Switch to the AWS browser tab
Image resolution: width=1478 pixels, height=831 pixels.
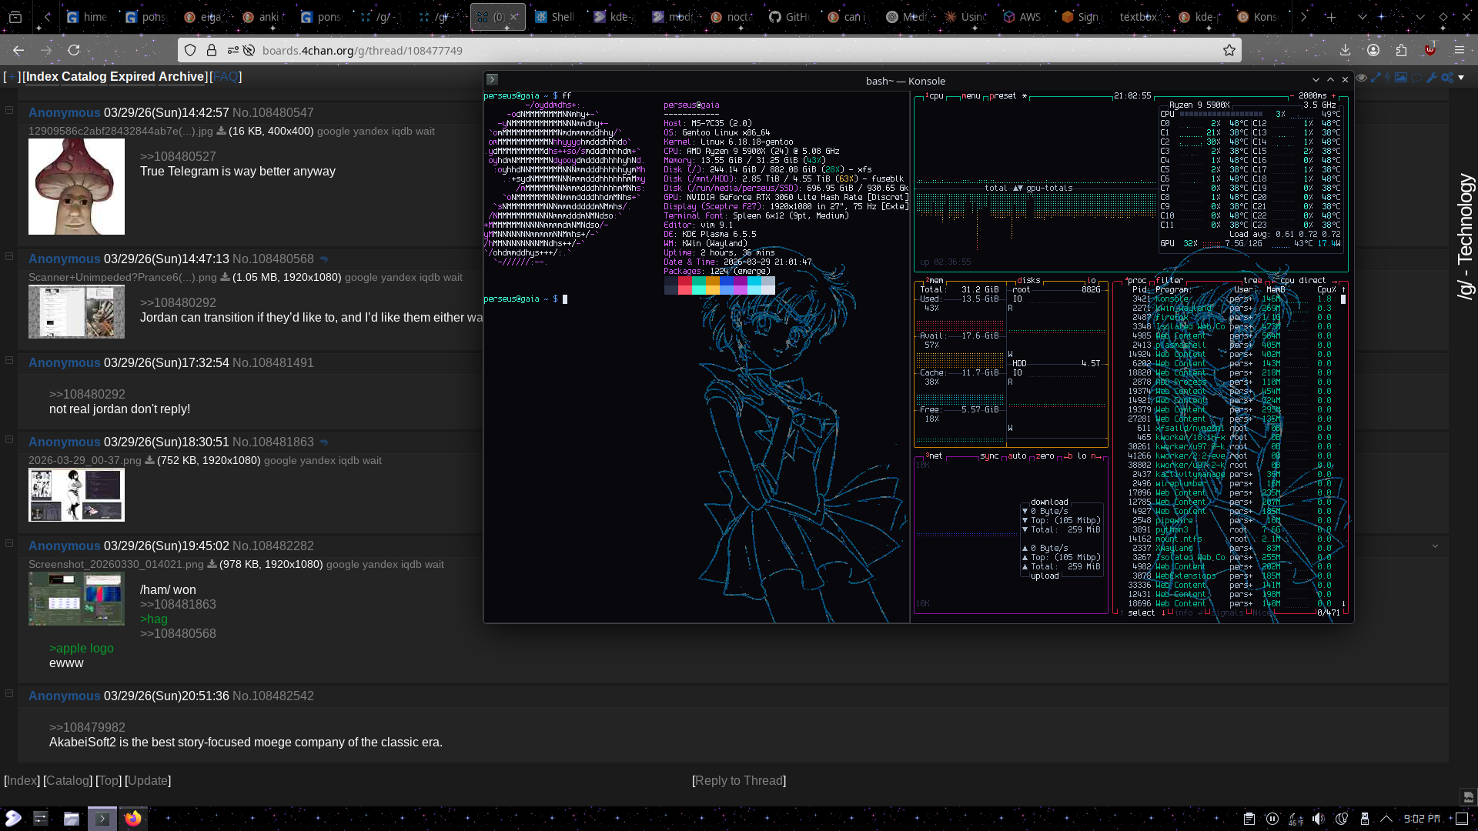(1024, 17)
